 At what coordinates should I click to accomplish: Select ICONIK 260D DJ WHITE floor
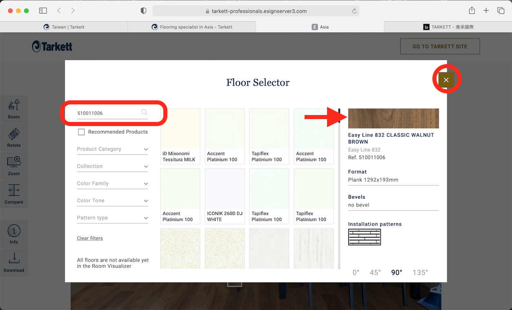click(x=225, y=196)
